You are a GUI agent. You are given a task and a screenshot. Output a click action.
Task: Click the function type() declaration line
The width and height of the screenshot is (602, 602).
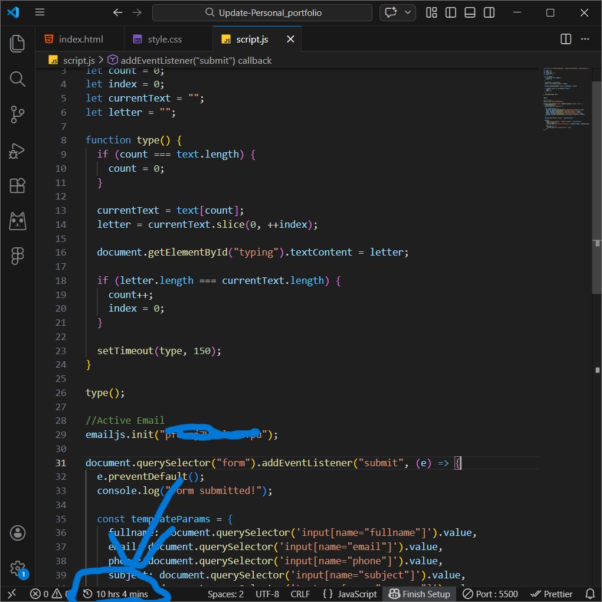[x=134, y=140]
